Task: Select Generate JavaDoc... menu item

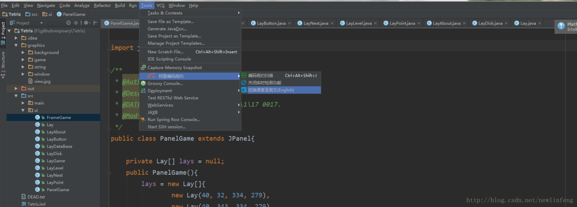Action: tap(190, 29)
